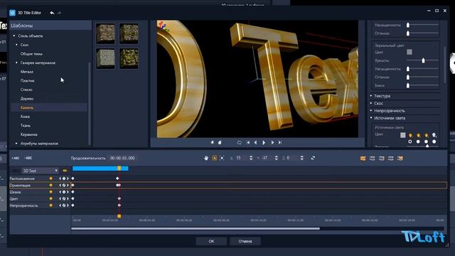Click the third layout icon on the right
Viewport: 455px width, 256px height.
(x=382, y=158)
